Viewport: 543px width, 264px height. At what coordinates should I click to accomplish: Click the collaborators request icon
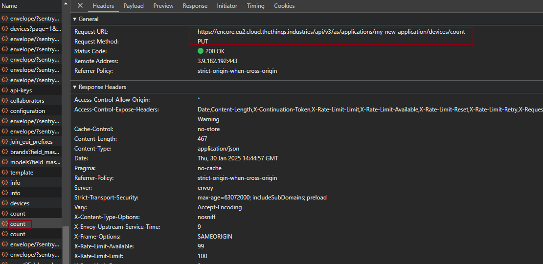point(5,101)
